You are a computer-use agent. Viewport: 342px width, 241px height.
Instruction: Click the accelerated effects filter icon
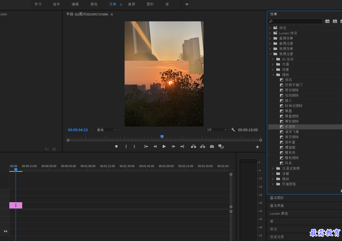pyautogui.click(x=327, y=21)
